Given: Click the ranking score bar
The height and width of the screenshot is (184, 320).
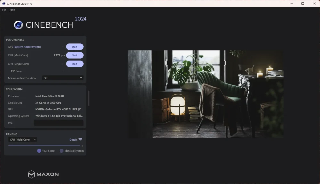Looking at the screenshot, I should [x=44, y=145].
